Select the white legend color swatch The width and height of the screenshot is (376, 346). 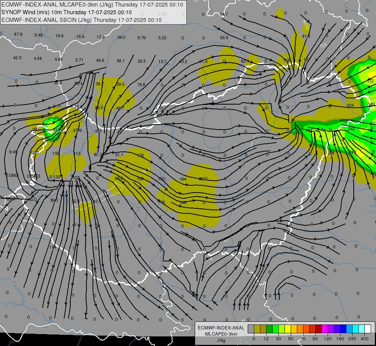point(368,329)
